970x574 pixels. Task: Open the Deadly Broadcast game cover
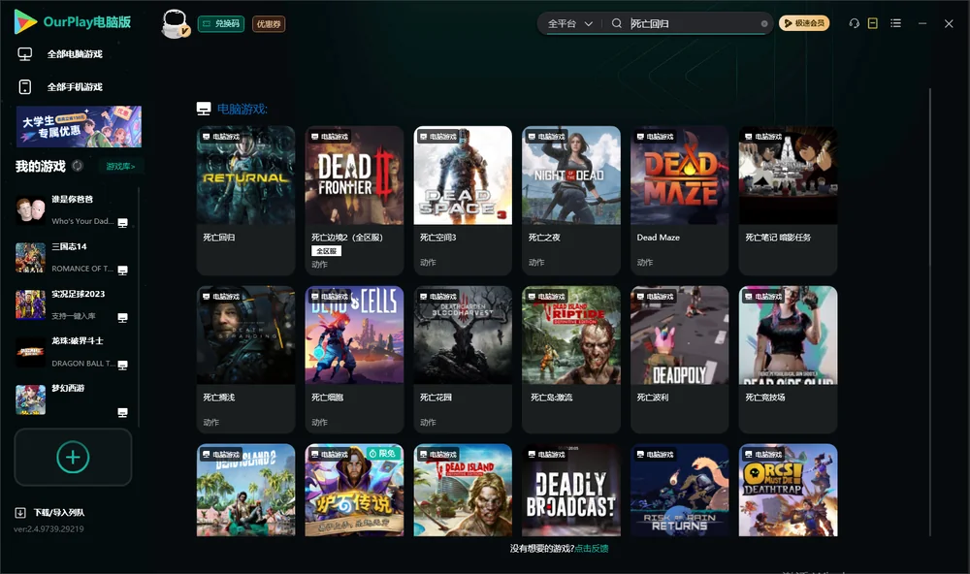(571, 490)
